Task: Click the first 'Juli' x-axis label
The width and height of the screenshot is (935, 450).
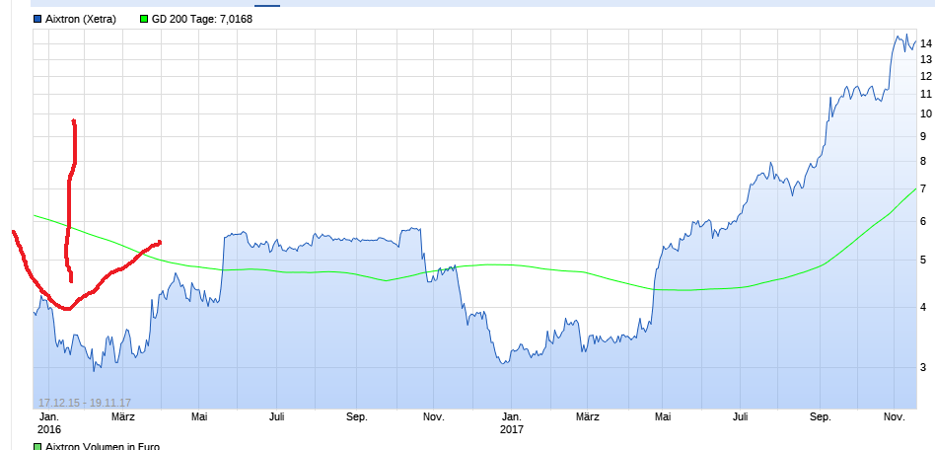Action: pyautogui.click(x=277, y=416)
